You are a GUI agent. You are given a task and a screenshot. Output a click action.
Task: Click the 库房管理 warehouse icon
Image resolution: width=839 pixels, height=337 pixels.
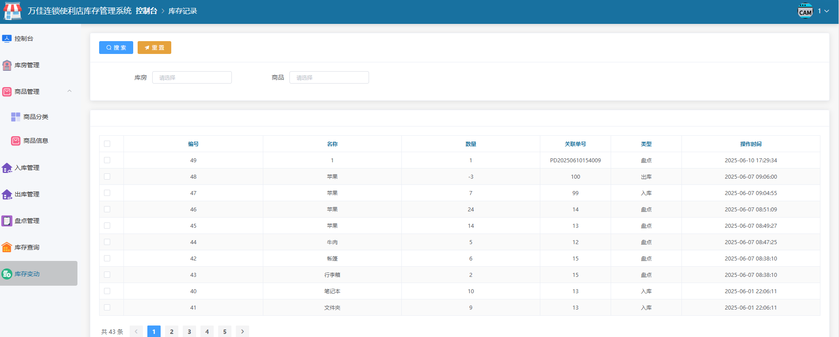click(7, 65)
